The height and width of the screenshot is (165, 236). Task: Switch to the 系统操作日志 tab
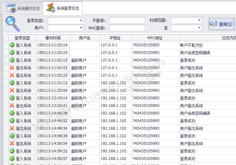23,8
